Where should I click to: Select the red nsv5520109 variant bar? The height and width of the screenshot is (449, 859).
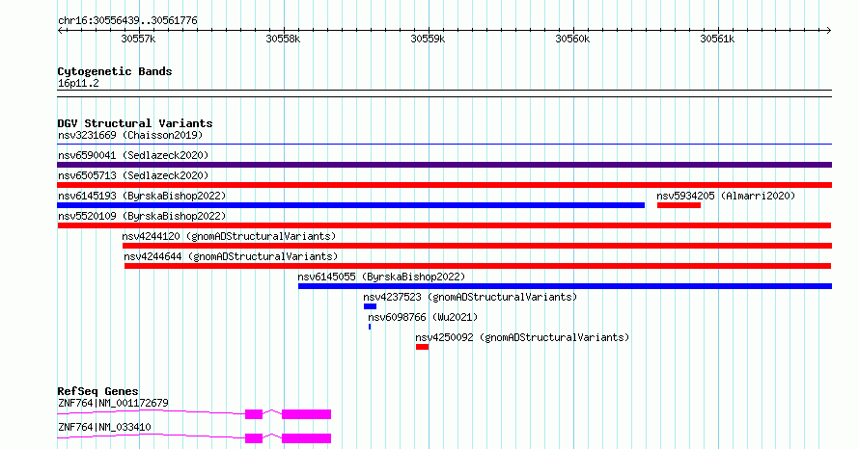[444, 225]
